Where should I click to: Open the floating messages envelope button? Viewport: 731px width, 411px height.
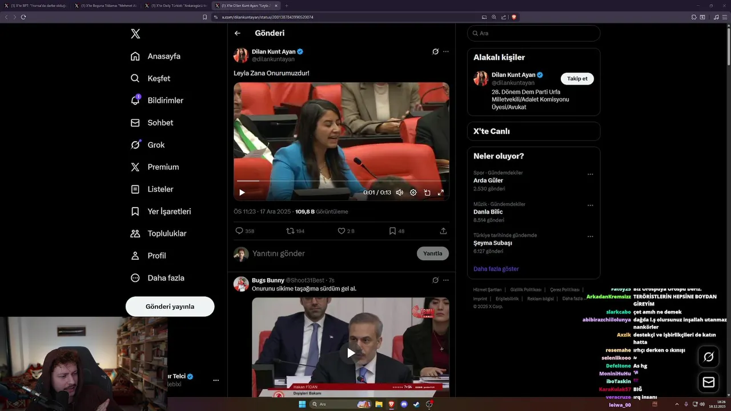[x=709, y=382]
